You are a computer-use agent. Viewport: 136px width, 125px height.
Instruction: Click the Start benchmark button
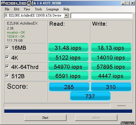(45, 118)
